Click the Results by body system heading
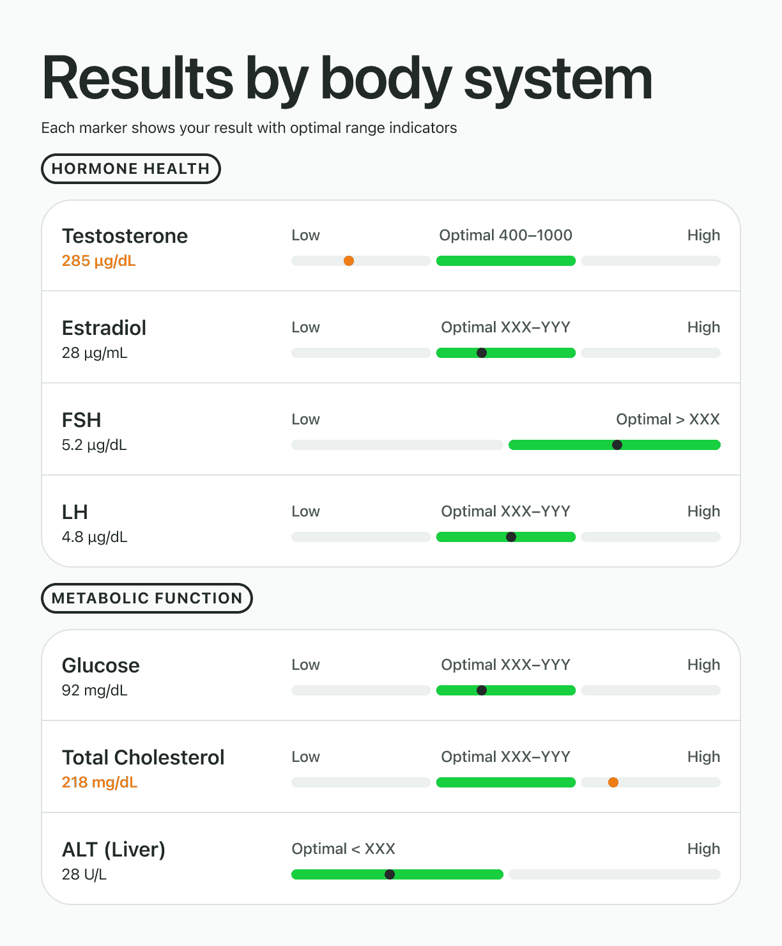Screen dimensions: 782x946 coord(346,77)
